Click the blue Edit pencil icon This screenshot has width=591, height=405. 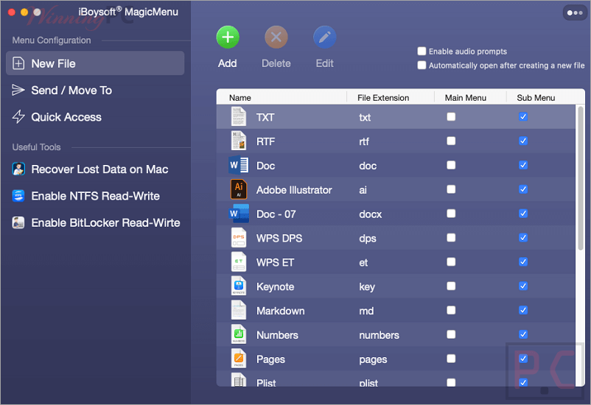click(x=324, y=38)
